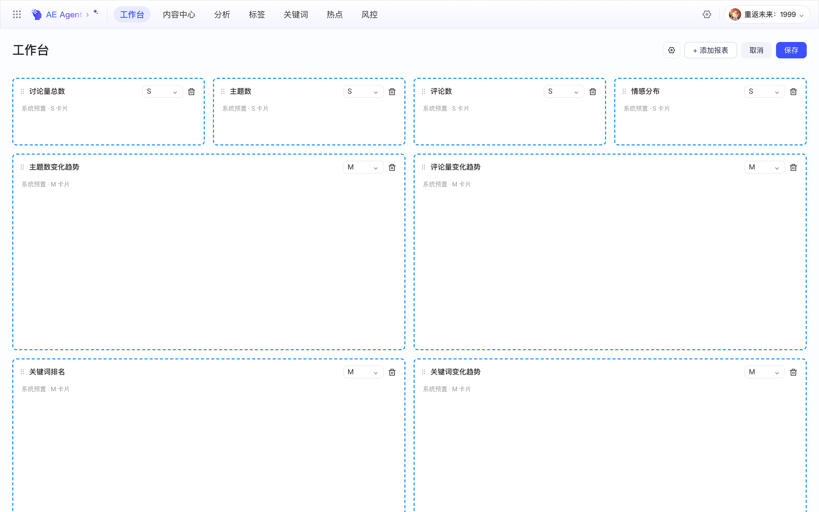This screenshot has width=819, height=512.
Task: Click the user avatar picture
Action: click(735, 14)
